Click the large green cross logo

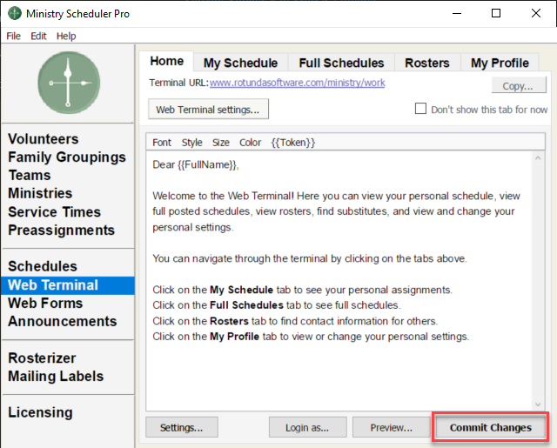pos(69,83)
